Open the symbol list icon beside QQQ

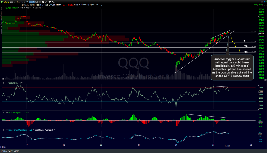coord(11,2)
